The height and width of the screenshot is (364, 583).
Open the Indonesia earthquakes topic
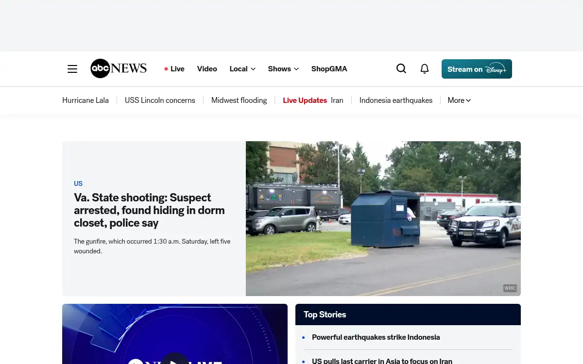click(x=396, y=100)
